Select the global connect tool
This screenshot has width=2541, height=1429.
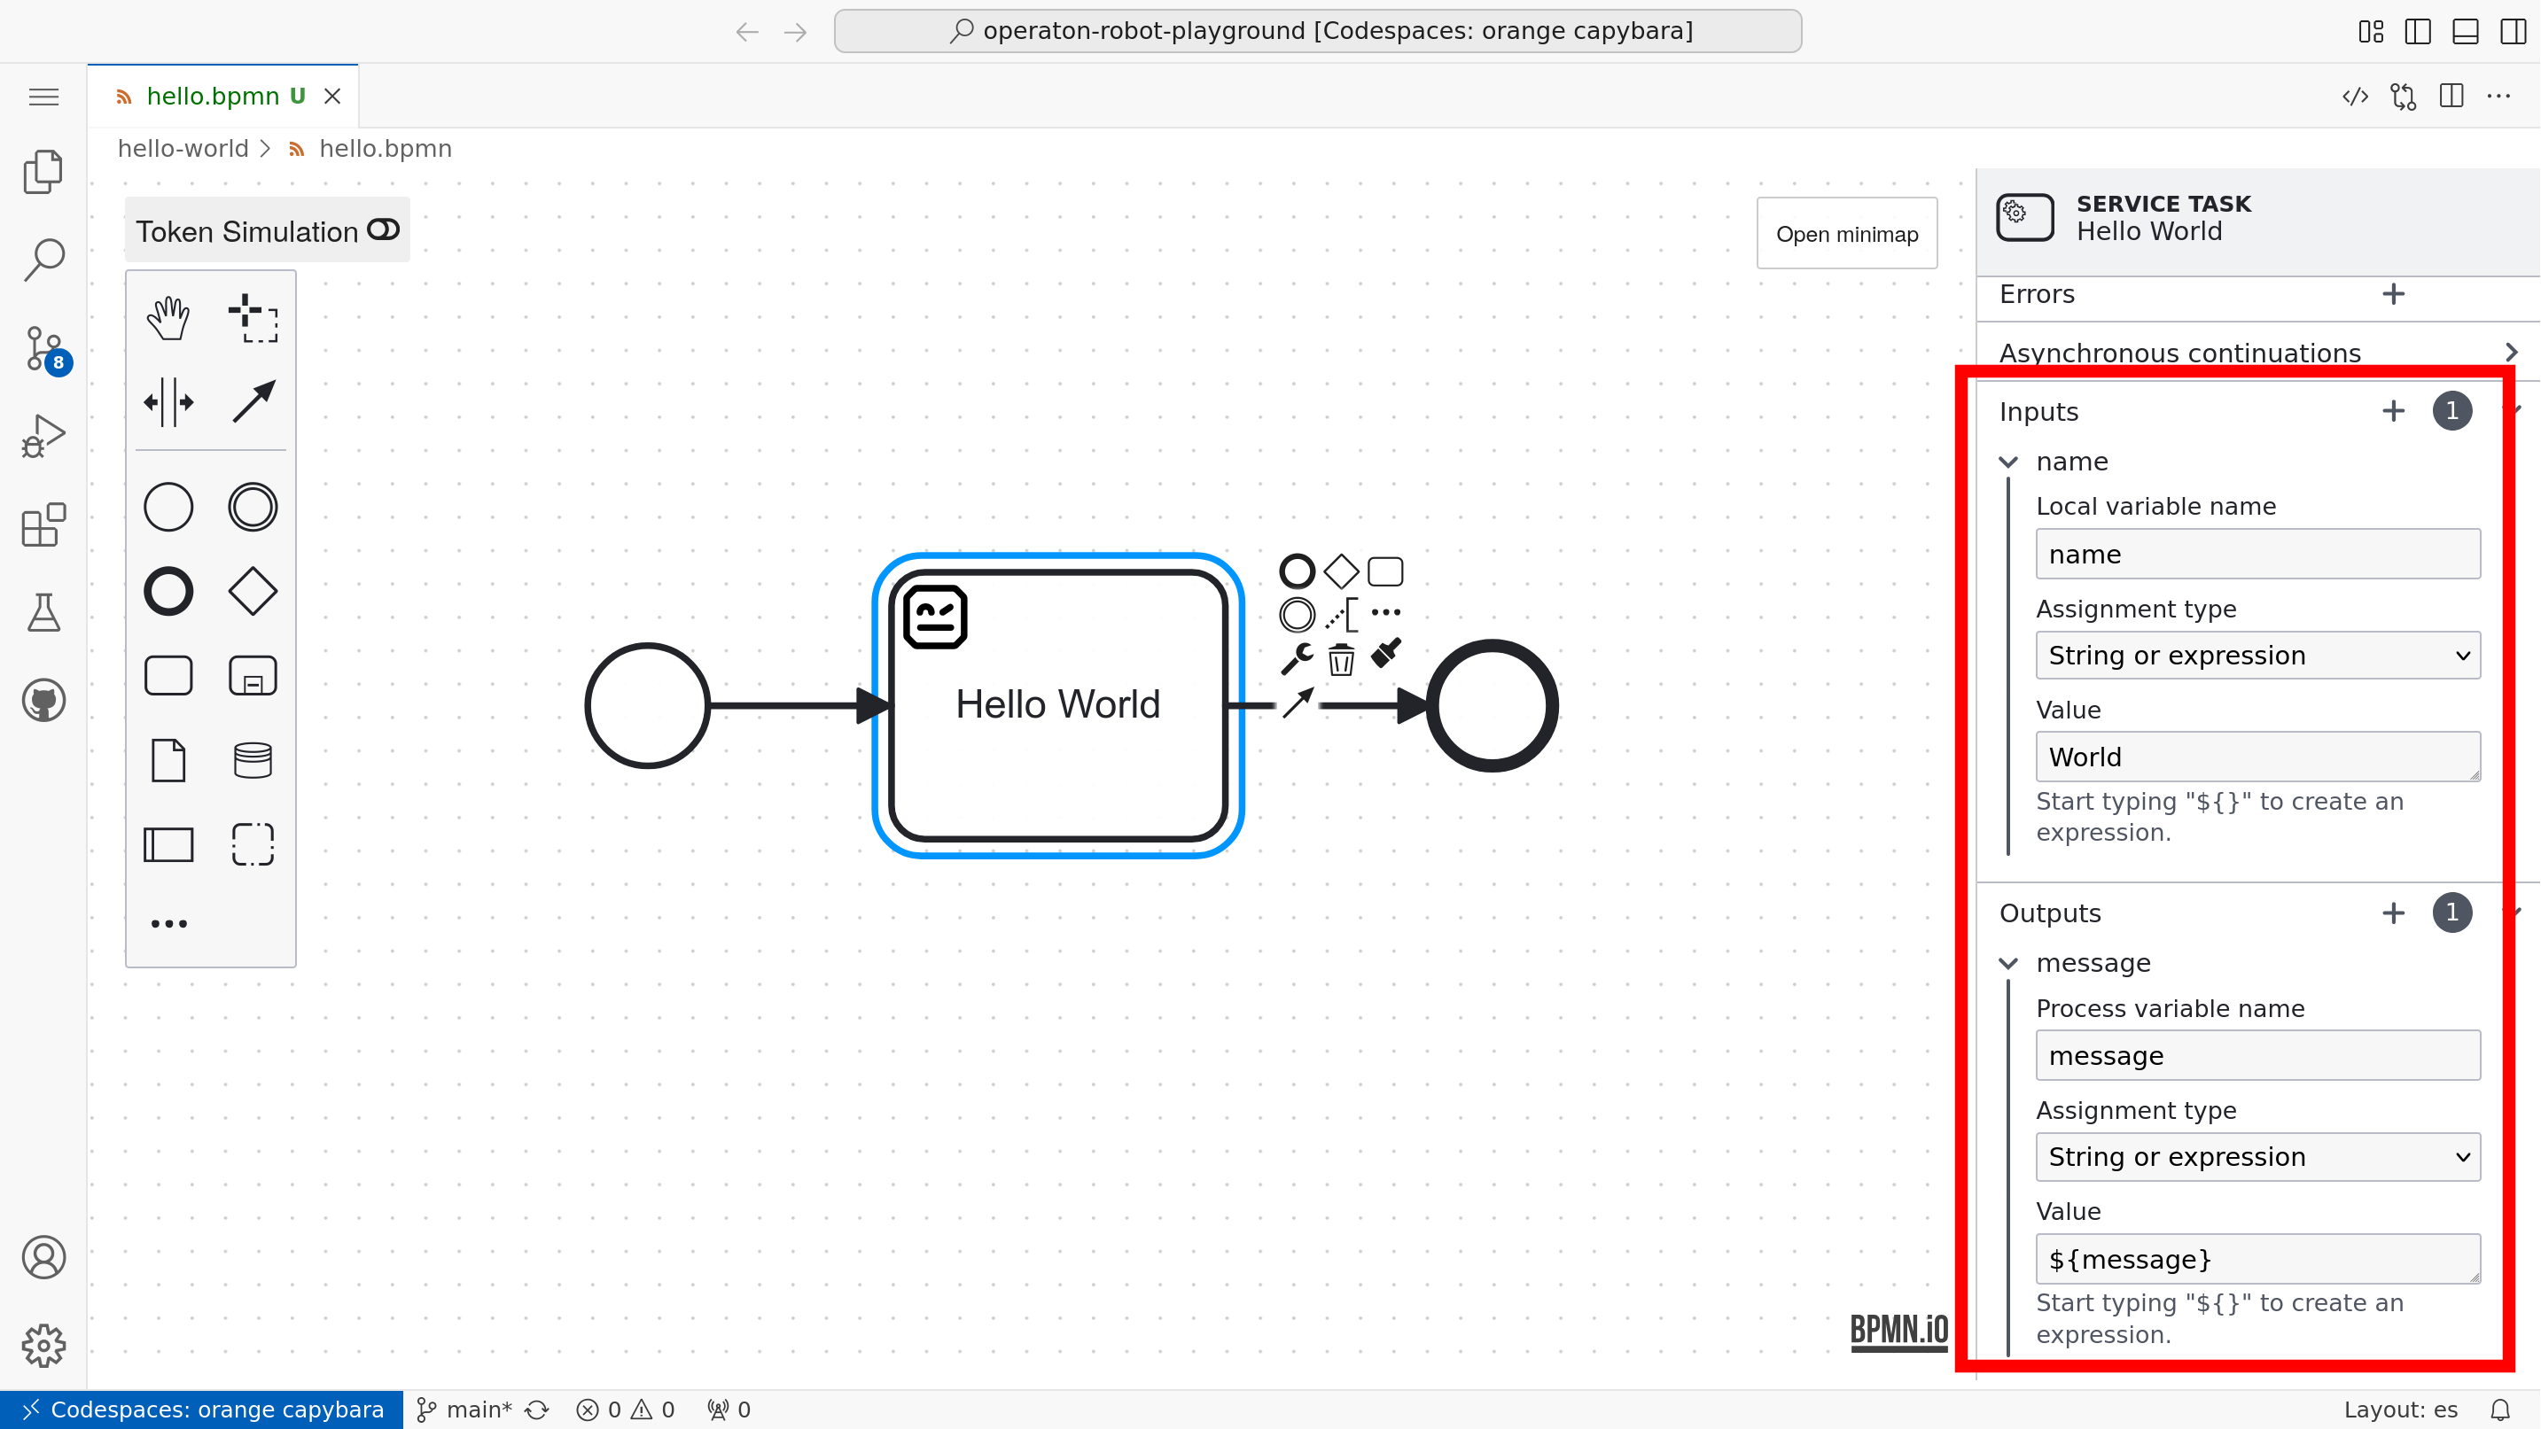(x=253, y=402)
